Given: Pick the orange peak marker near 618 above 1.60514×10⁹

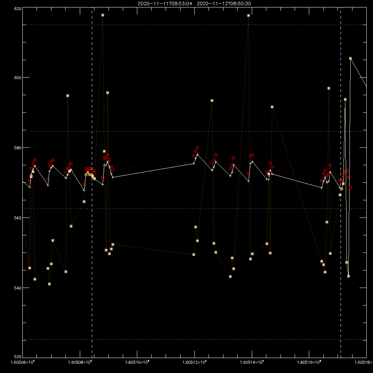Looking at the screenshot, I should click(x=248, y=15).
